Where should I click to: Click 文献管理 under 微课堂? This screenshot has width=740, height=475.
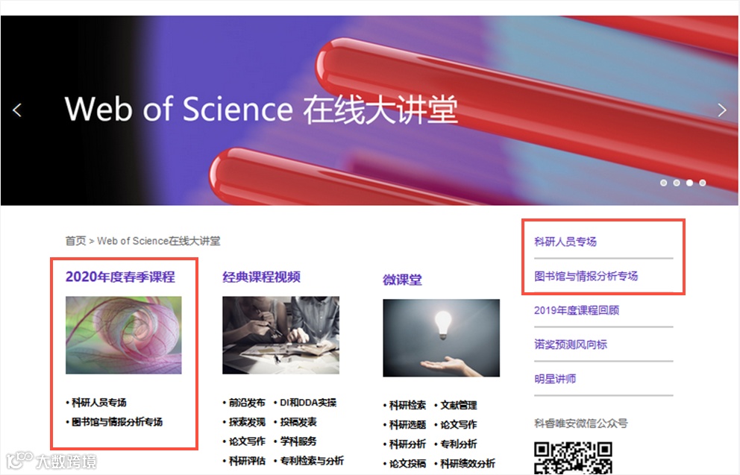459,405
